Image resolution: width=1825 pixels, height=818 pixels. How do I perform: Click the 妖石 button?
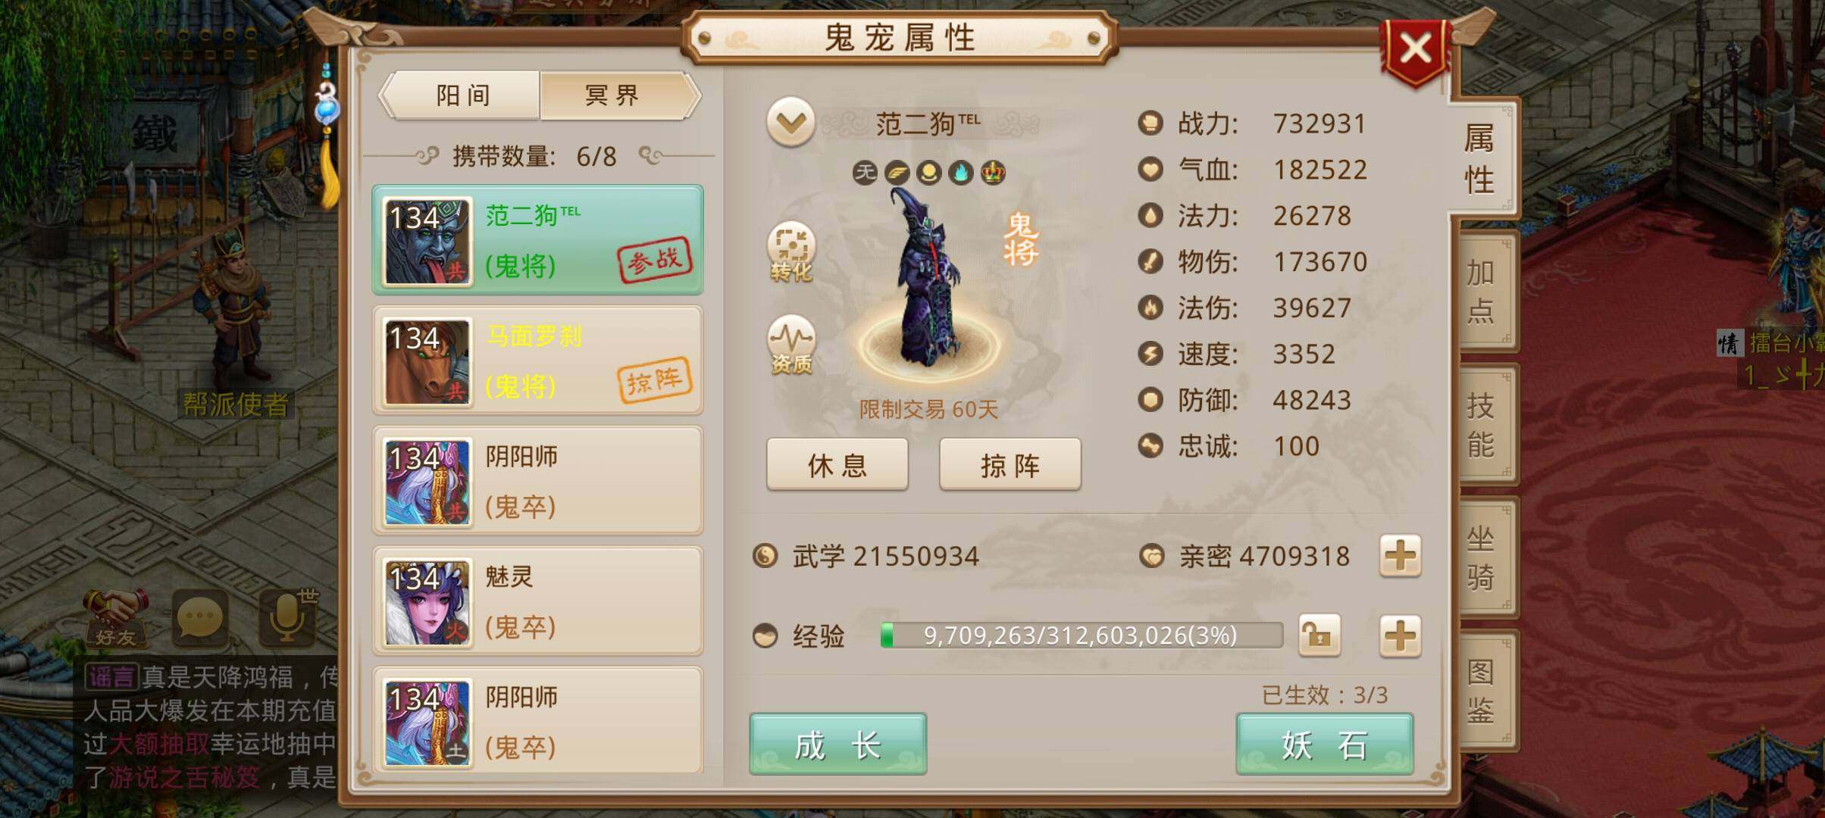[x=1325, y=744]
